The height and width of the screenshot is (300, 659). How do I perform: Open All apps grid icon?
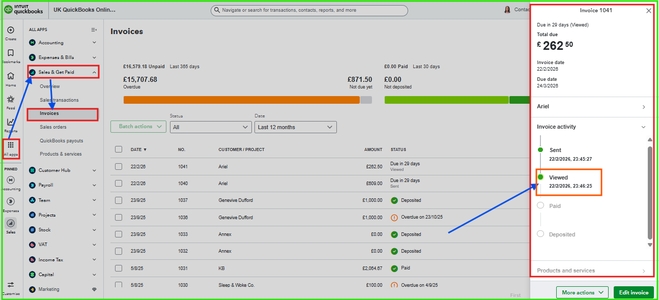pos(11,145)
